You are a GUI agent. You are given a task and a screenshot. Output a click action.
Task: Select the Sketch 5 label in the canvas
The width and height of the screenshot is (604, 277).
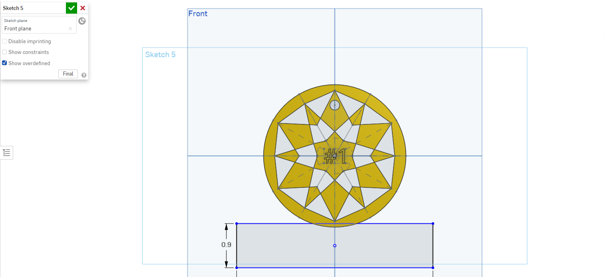(160, 55)
